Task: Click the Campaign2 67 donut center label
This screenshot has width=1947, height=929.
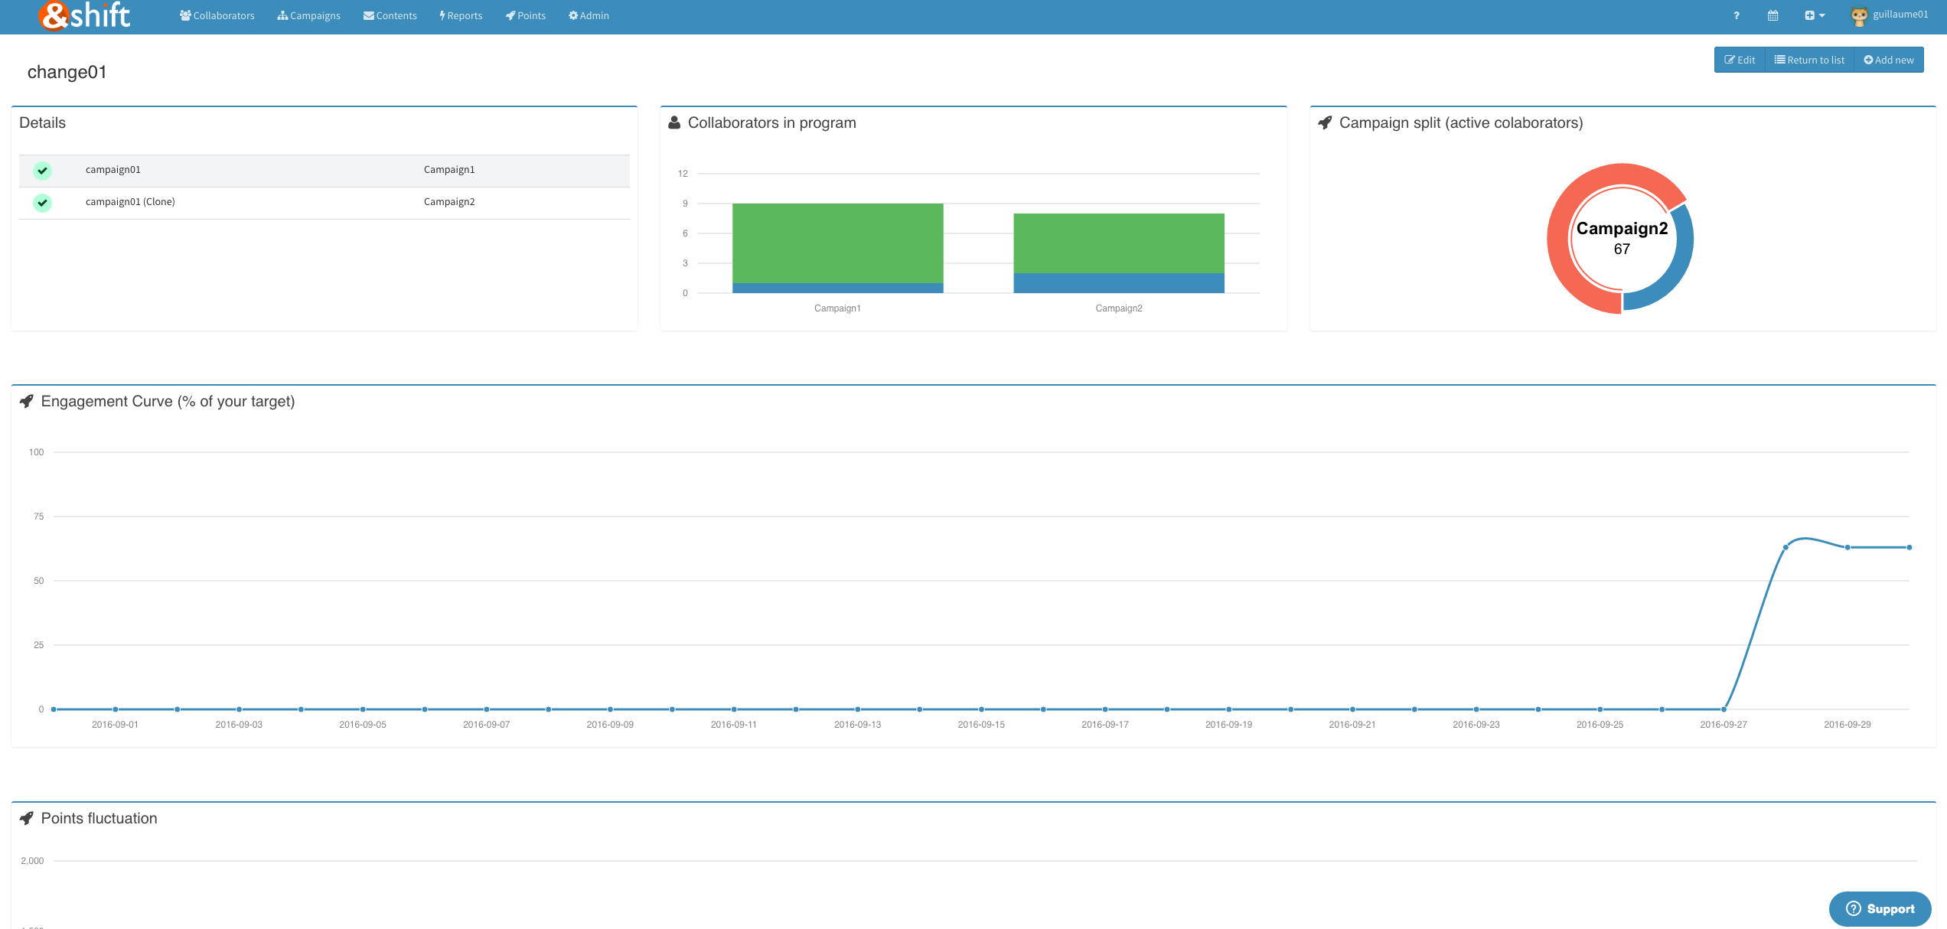Action: (1622, 238)
